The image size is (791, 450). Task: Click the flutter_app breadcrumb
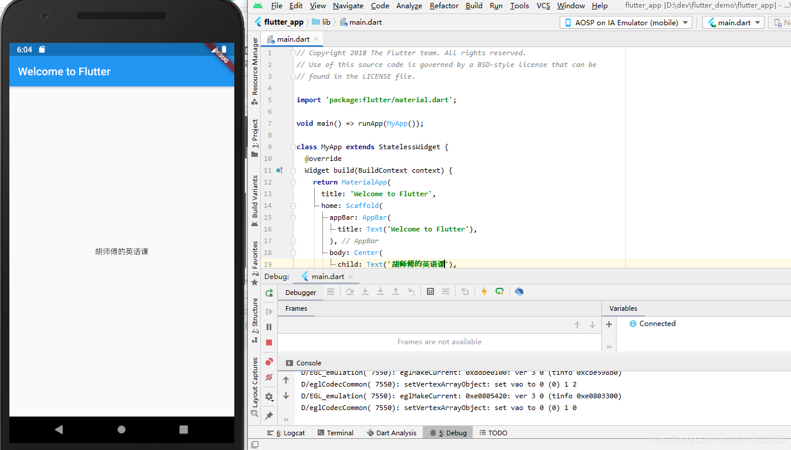click(279, 22)
